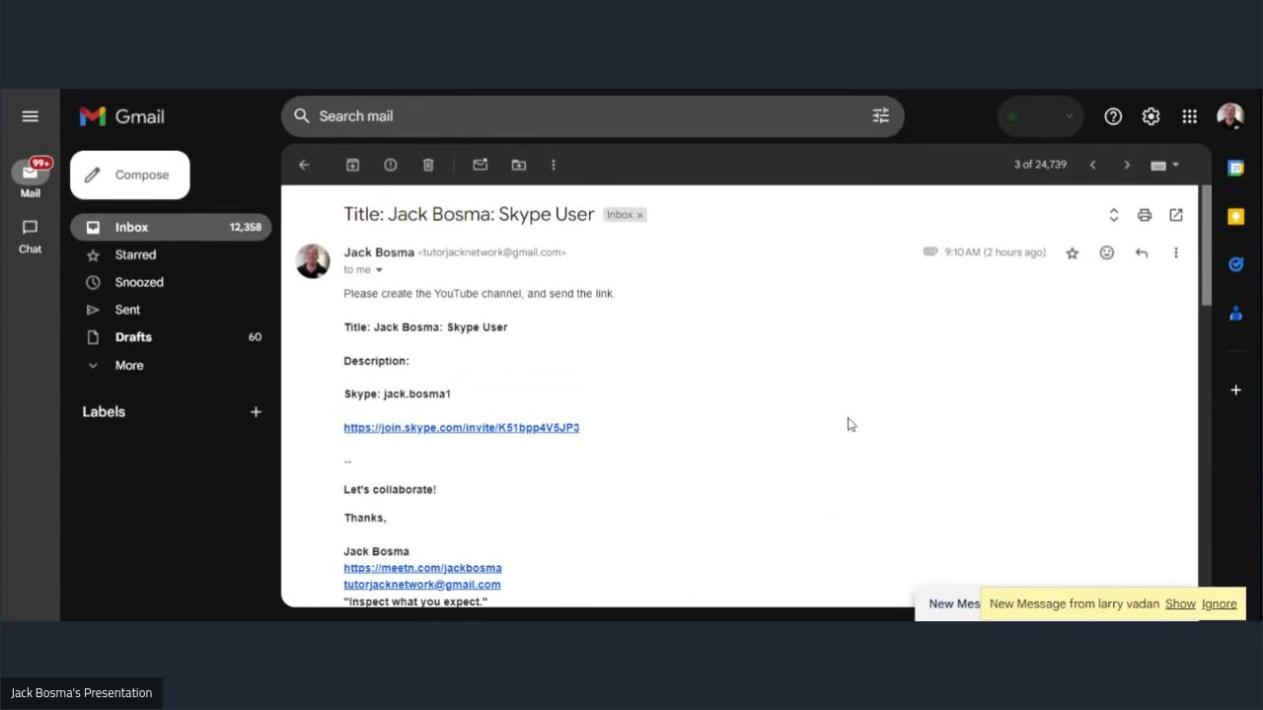
Task: Show details dropdown next to 'to me'
Action: point(379,270)
